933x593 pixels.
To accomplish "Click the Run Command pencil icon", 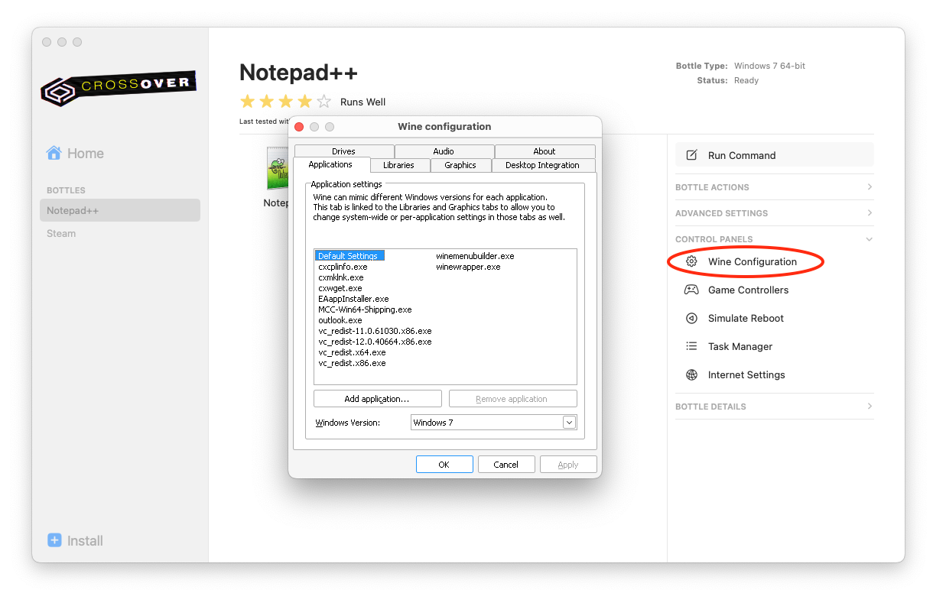I will point(691,155).
